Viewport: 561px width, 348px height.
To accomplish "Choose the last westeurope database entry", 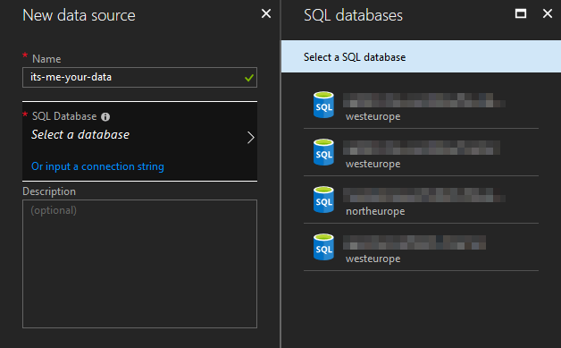I will [421, 247].
